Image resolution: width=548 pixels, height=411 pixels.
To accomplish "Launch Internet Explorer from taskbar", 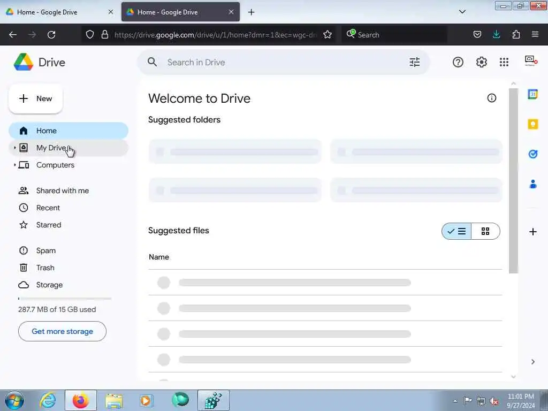I will point(48,400).
